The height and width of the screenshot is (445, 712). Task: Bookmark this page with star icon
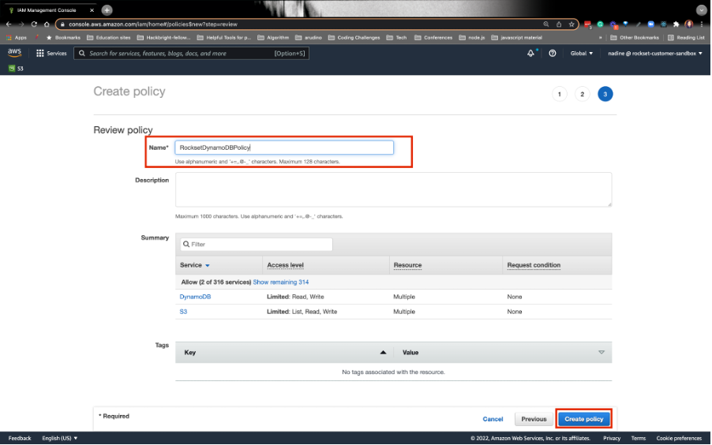click(x=571, y=24)
